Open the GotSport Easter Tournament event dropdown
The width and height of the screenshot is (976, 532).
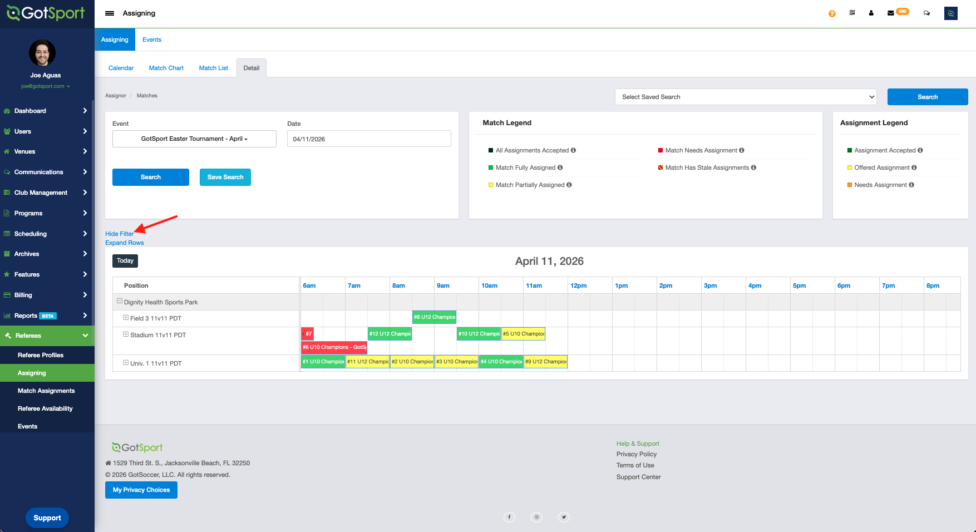pyautogui.click(x=194, y=139)
